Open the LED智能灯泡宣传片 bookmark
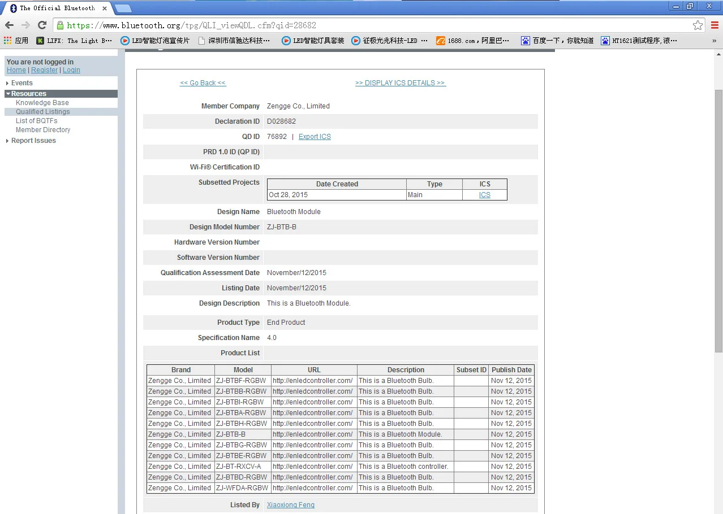Viewport: 723px width, 514px height. pos(156,41)
